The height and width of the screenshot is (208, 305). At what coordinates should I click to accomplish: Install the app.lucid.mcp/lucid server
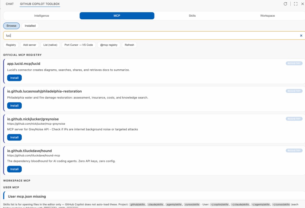pos(14,78)
